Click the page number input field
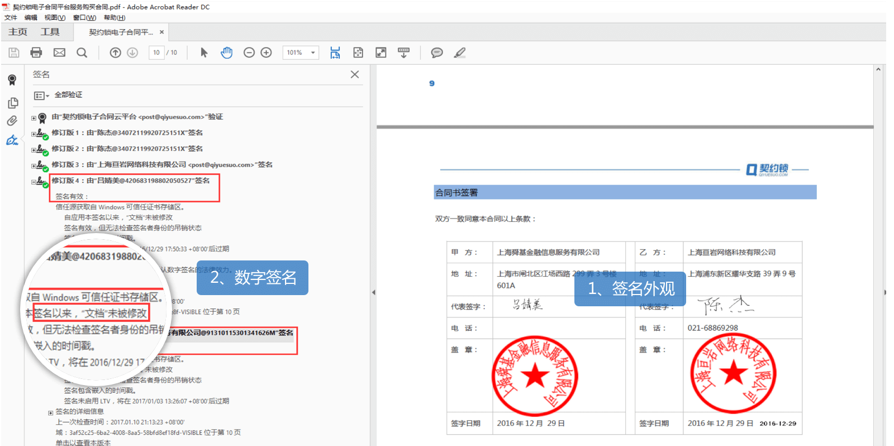This screenshot has width=894, height=446. coord(156,53)
